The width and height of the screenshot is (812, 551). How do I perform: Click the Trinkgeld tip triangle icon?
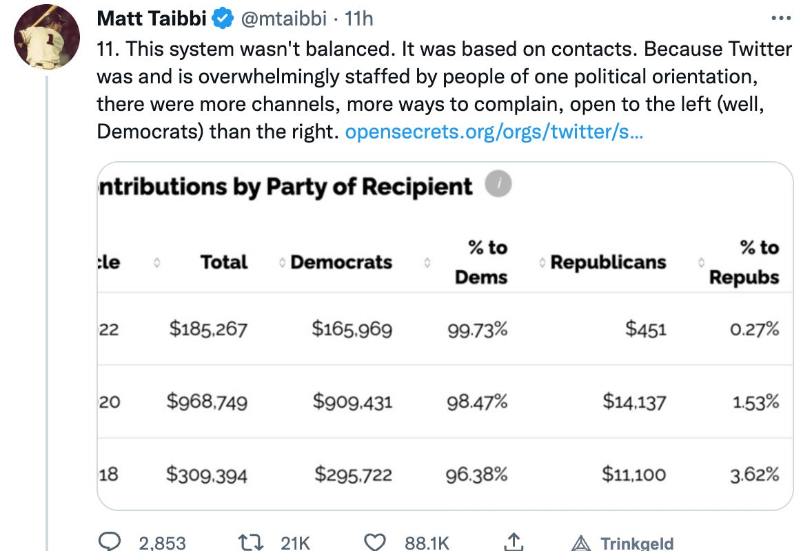580,543
